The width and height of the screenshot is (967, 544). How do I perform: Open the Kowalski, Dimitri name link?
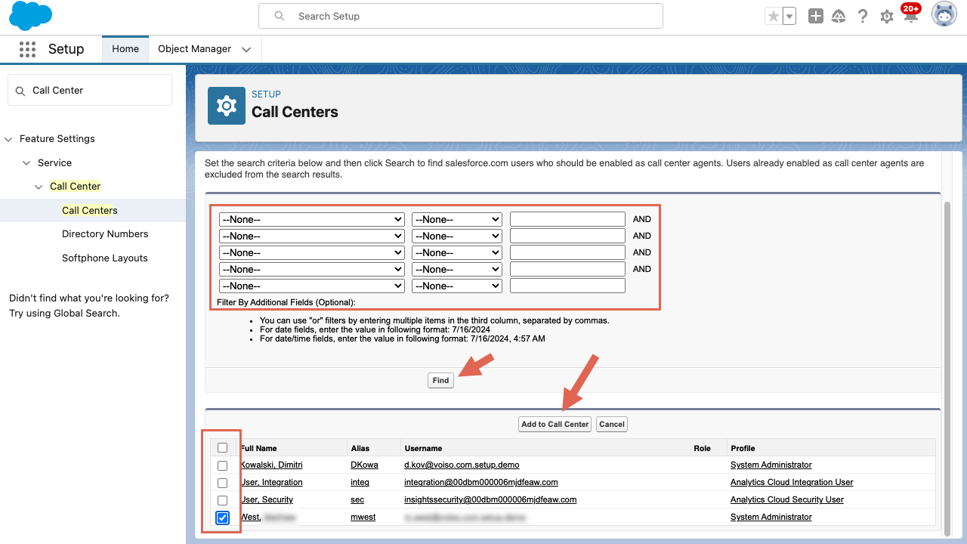271,465
